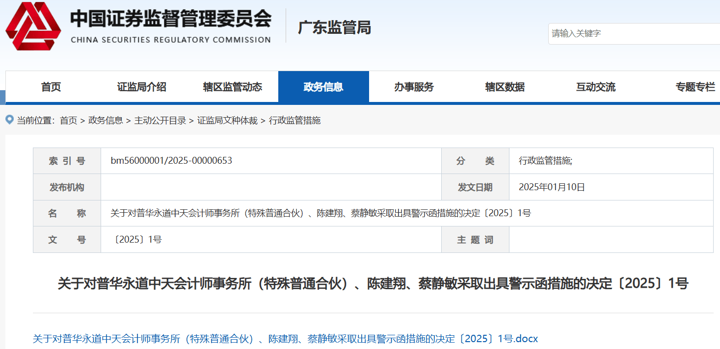Go to 首页 in the breadcrumb
The height and width of the screenshot is (349, 720).
coord(69,120)
